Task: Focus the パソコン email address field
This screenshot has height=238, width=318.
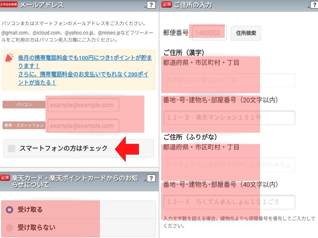Action: [83, 105]
